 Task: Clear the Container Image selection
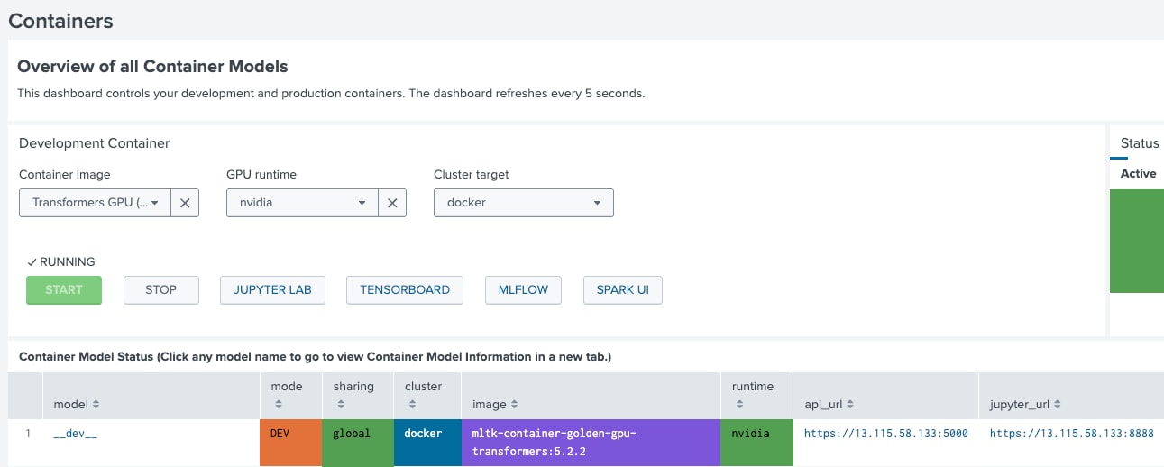coord(184,203)
